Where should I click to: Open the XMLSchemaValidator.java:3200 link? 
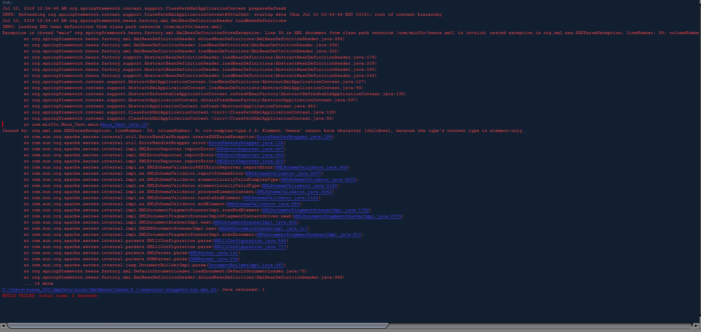pyautogui.click(x=318, y=180)
